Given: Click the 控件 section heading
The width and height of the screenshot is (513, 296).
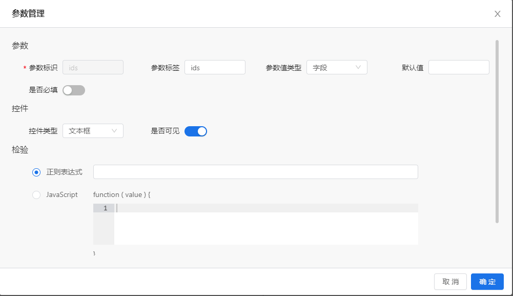Looking at the screenshot, I should click(20, 109).
